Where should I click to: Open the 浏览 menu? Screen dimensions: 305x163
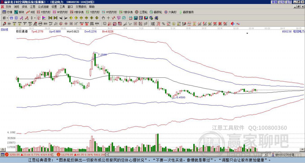17,7
